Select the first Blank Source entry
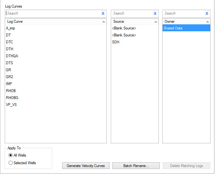 coord(124,28)
